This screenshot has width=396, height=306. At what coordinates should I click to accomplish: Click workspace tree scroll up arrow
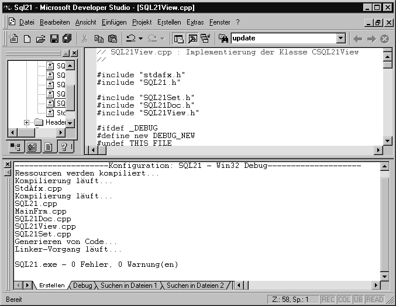tap(70, 66)
